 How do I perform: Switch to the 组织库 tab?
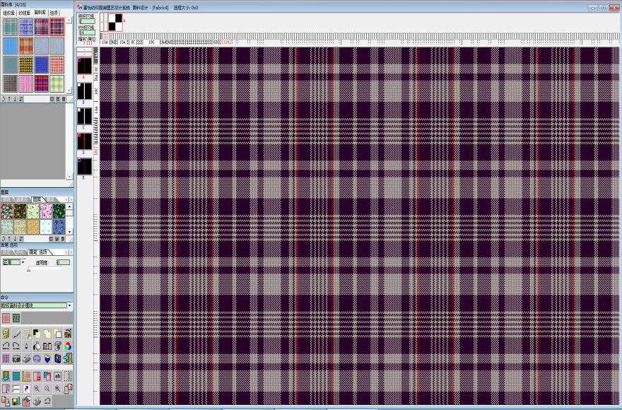coord(8,13)
